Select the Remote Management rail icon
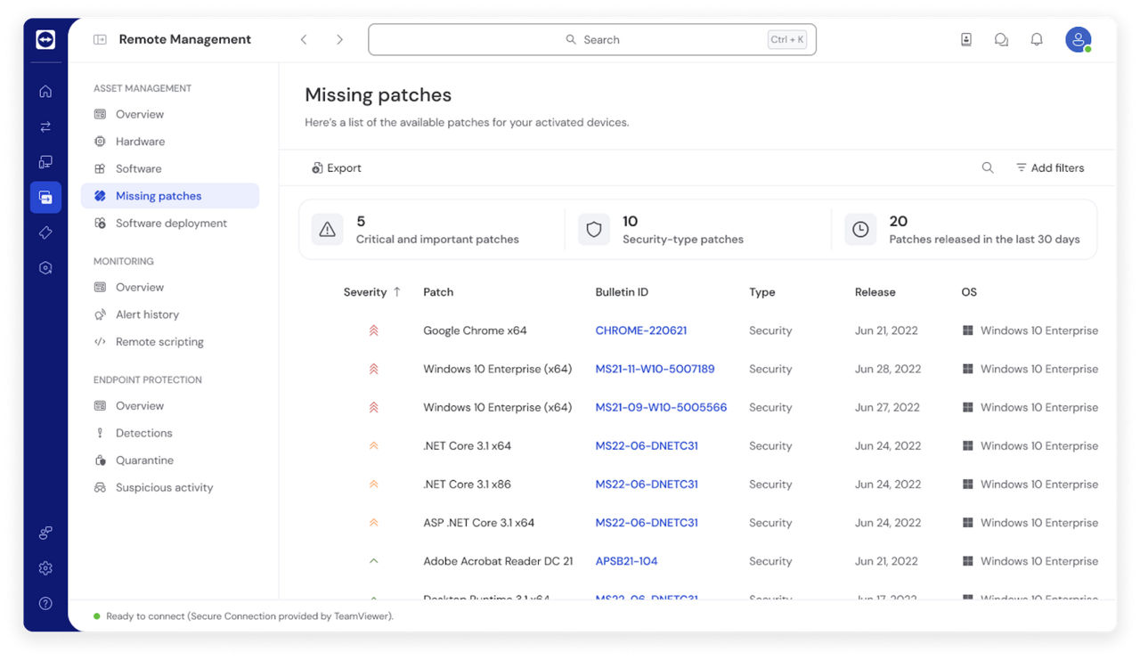The height and width of the screenshot is (660, 1140). pyautogui.click(x=45, y=197)
